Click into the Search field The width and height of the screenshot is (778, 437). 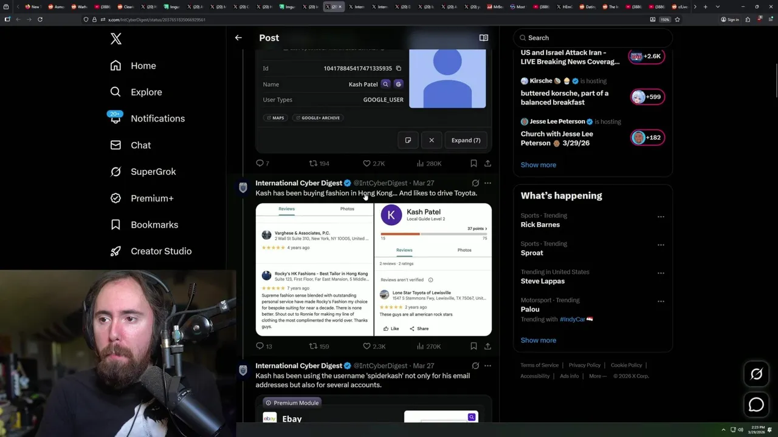pos(593,38)
